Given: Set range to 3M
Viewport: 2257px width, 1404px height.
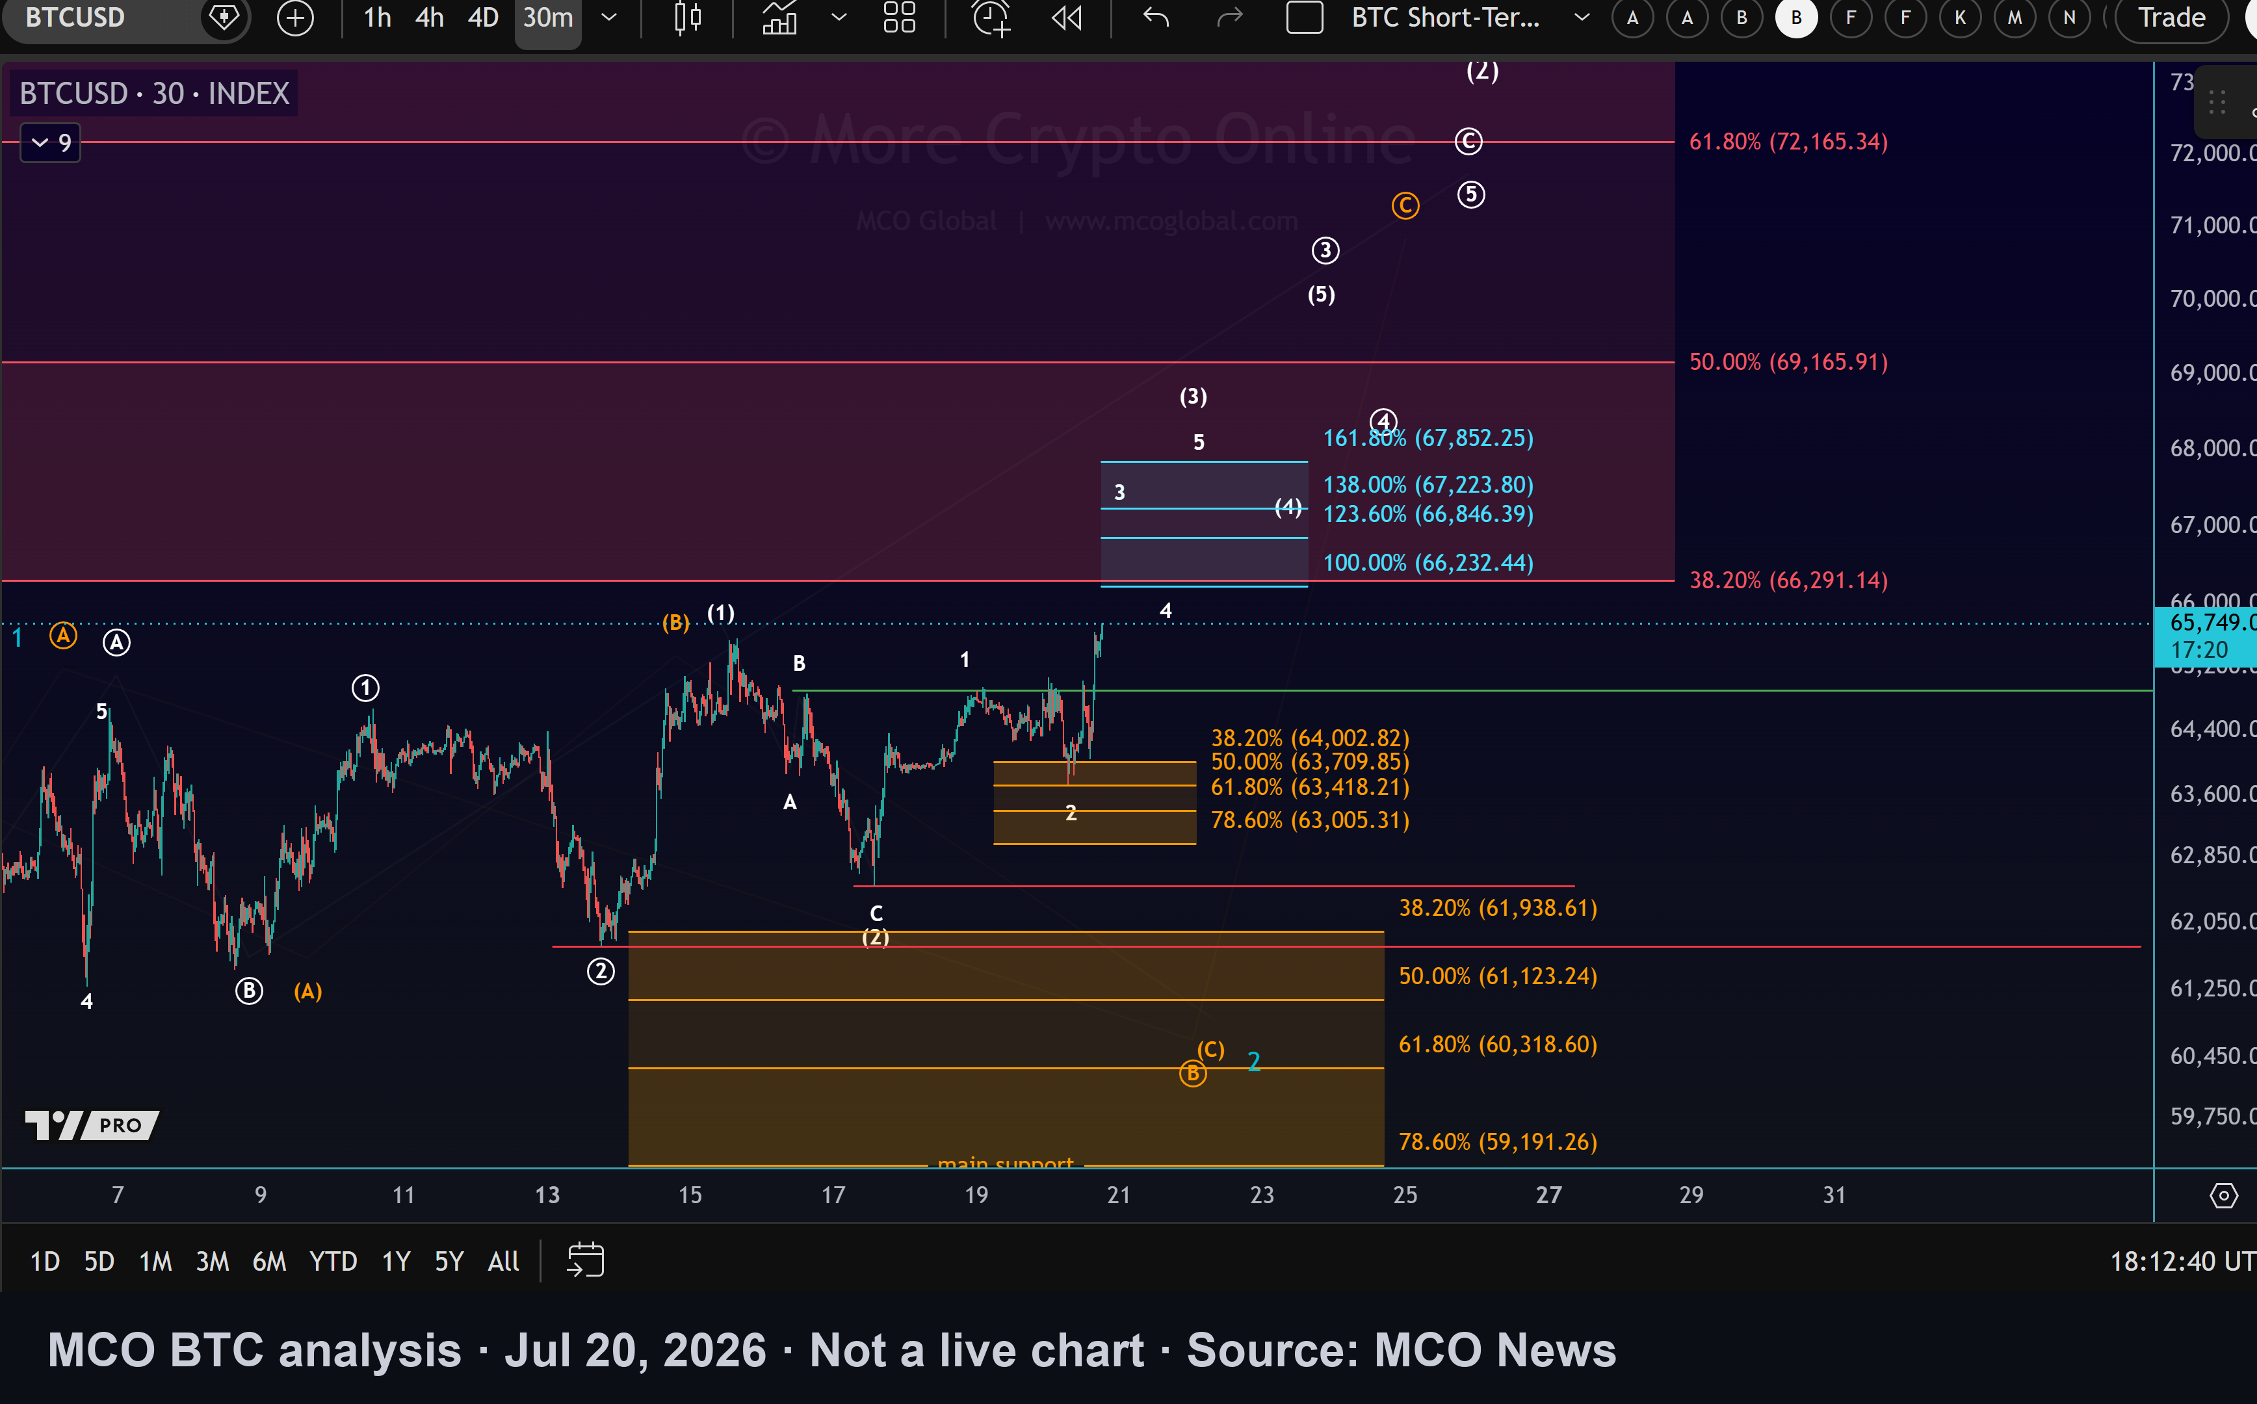Looking at the screenshot, I should coord(212,1261).
